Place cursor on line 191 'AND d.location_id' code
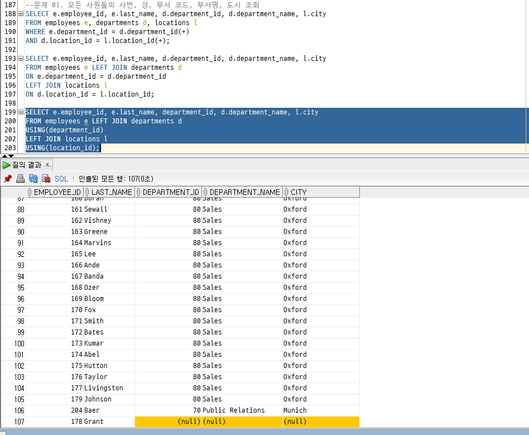Viewport: 529px width, 435px height. tap(98, 41)
